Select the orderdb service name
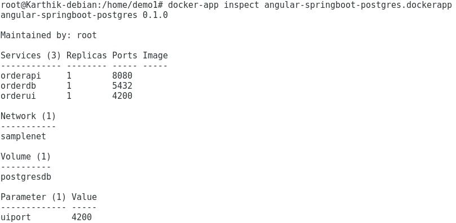 (19, 86)
